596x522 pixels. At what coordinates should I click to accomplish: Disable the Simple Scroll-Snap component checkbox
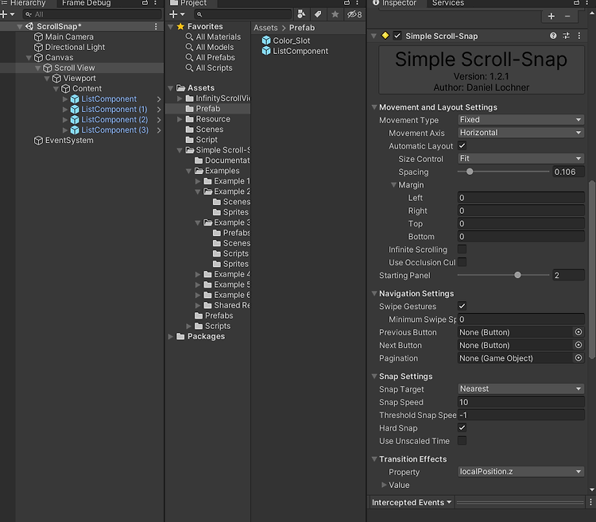[x=397, y=36]
